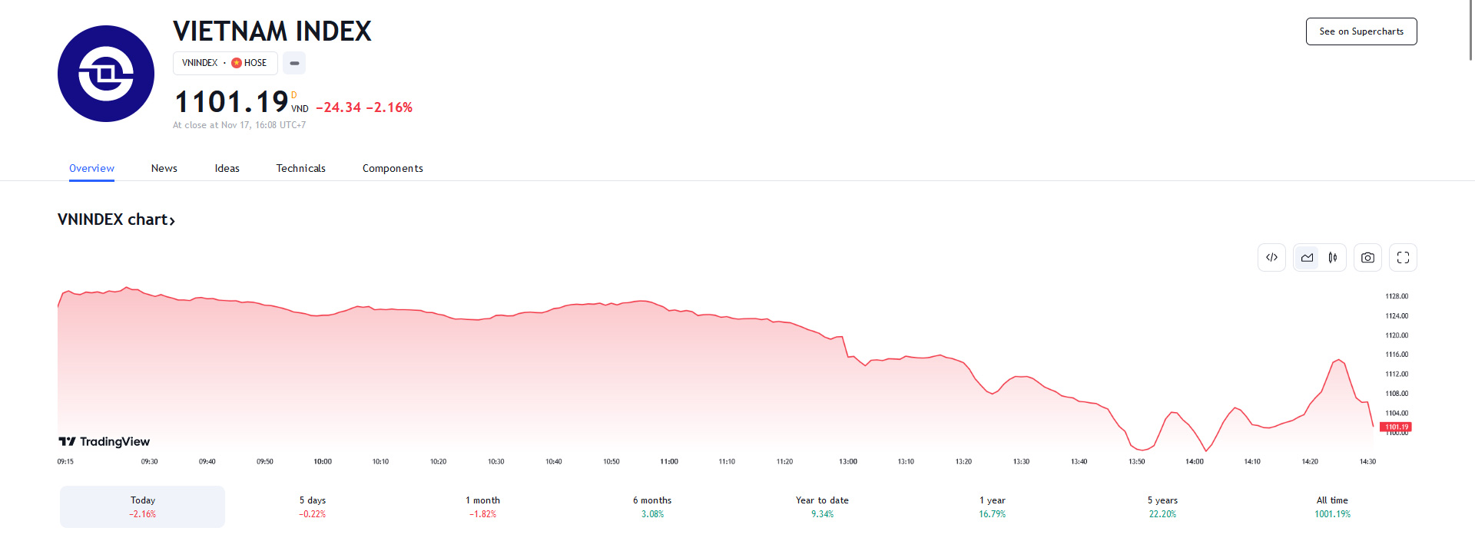
Task: Click the 1101.19 price label on axis
Action: pos(1396,427)
